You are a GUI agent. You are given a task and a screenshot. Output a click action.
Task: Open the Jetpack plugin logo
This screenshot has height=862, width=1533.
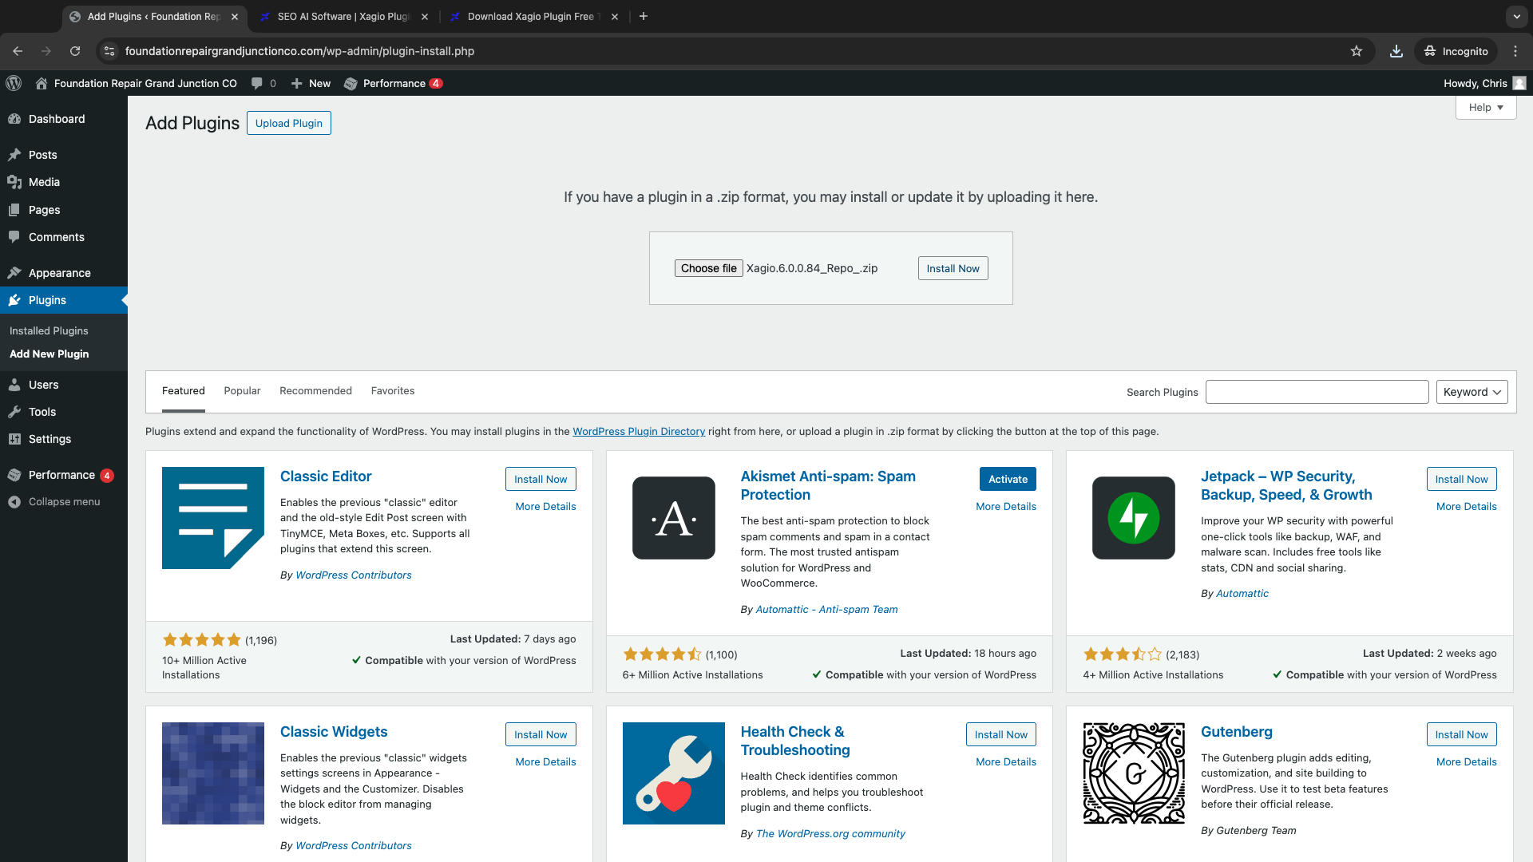coord(1134,518)
